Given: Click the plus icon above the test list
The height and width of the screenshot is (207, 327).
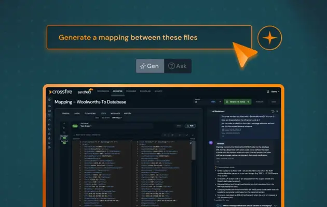Looking at the screenshot, I should click(64, 124).
